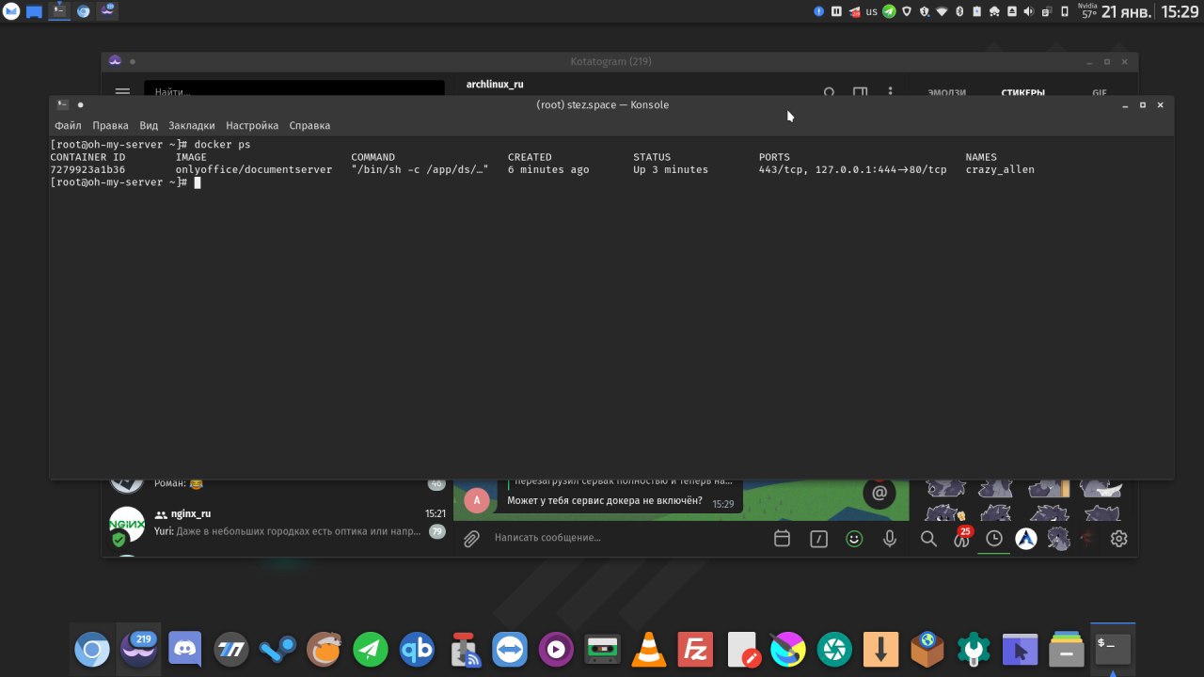Click the shield icon in system tray
1204x677 pixels.
click(907, 11)
